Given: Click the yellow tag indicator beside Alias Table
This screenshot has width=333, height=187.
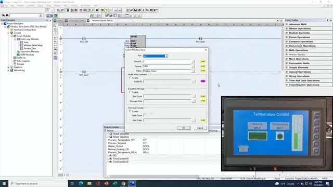Looking at the screenshot, I should [203, 120].
